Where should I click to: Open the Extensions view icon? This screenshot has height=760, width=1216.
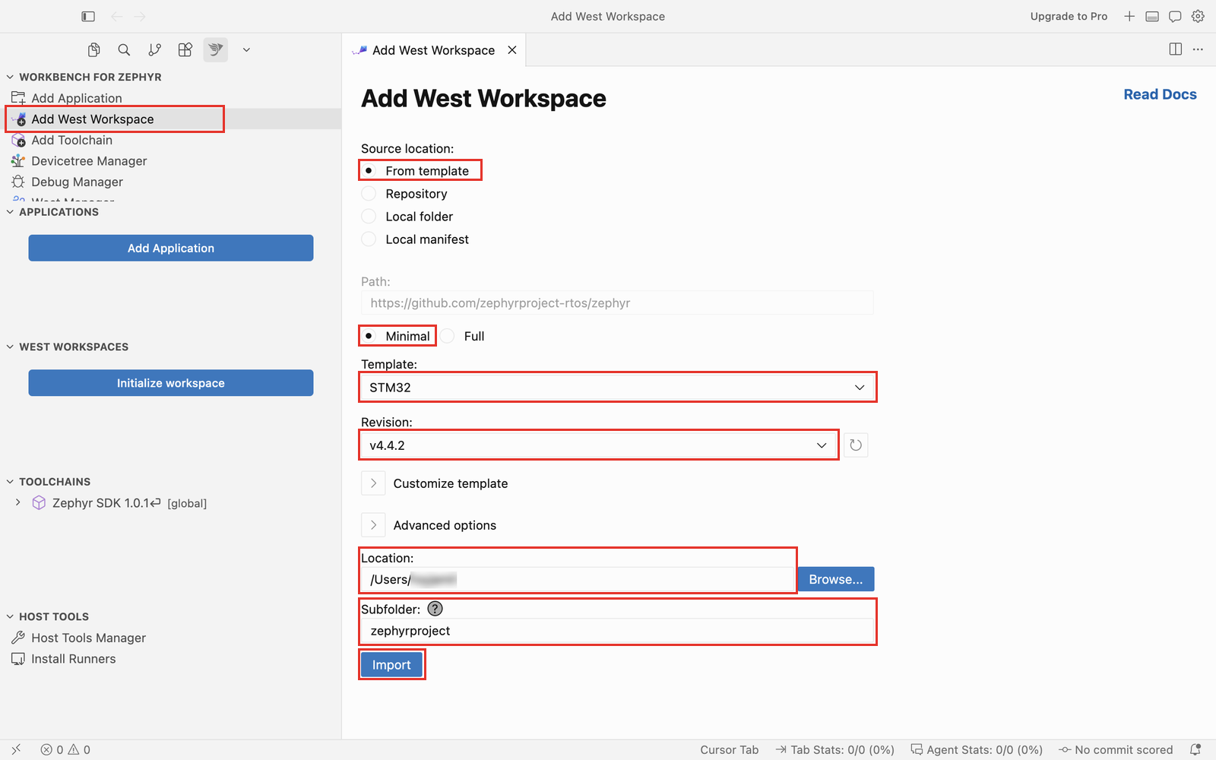pyautogui.click(x=185, y=50)
